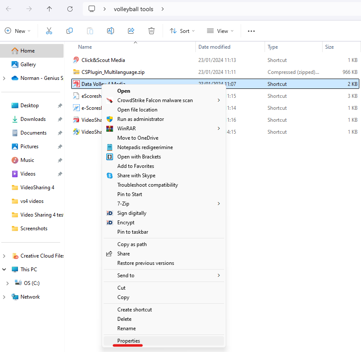This screenshot has height=352, width=361.
Task: Select Troubleshoot compatibility
Action: 164,185
